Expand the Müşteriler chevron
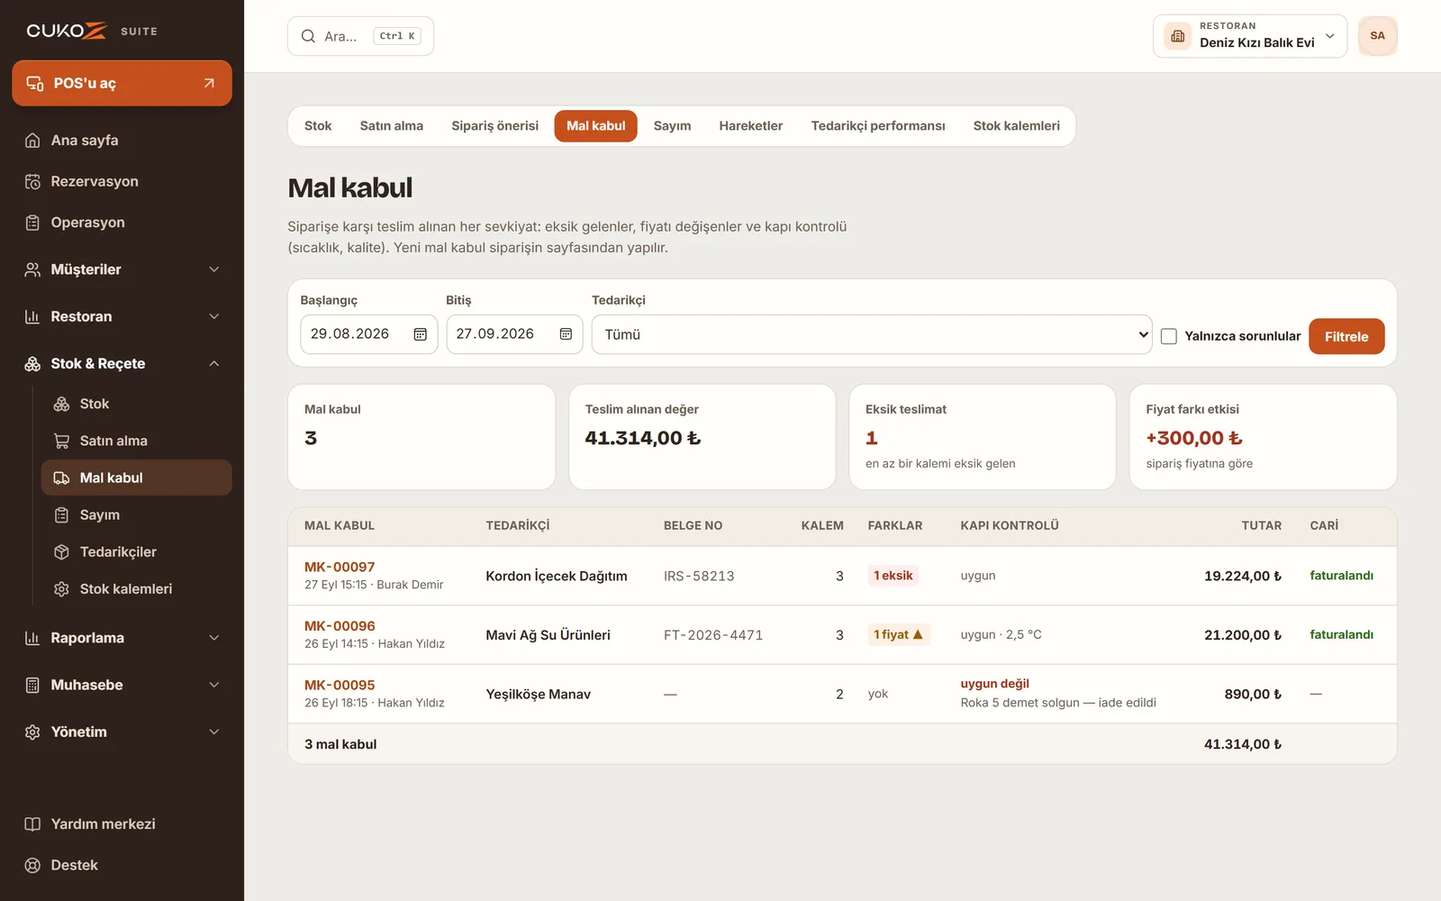 [x=214, y=269]
